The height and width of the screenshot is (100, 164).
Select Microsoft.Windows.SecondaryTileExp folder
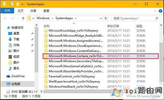[x=76, y=61]
